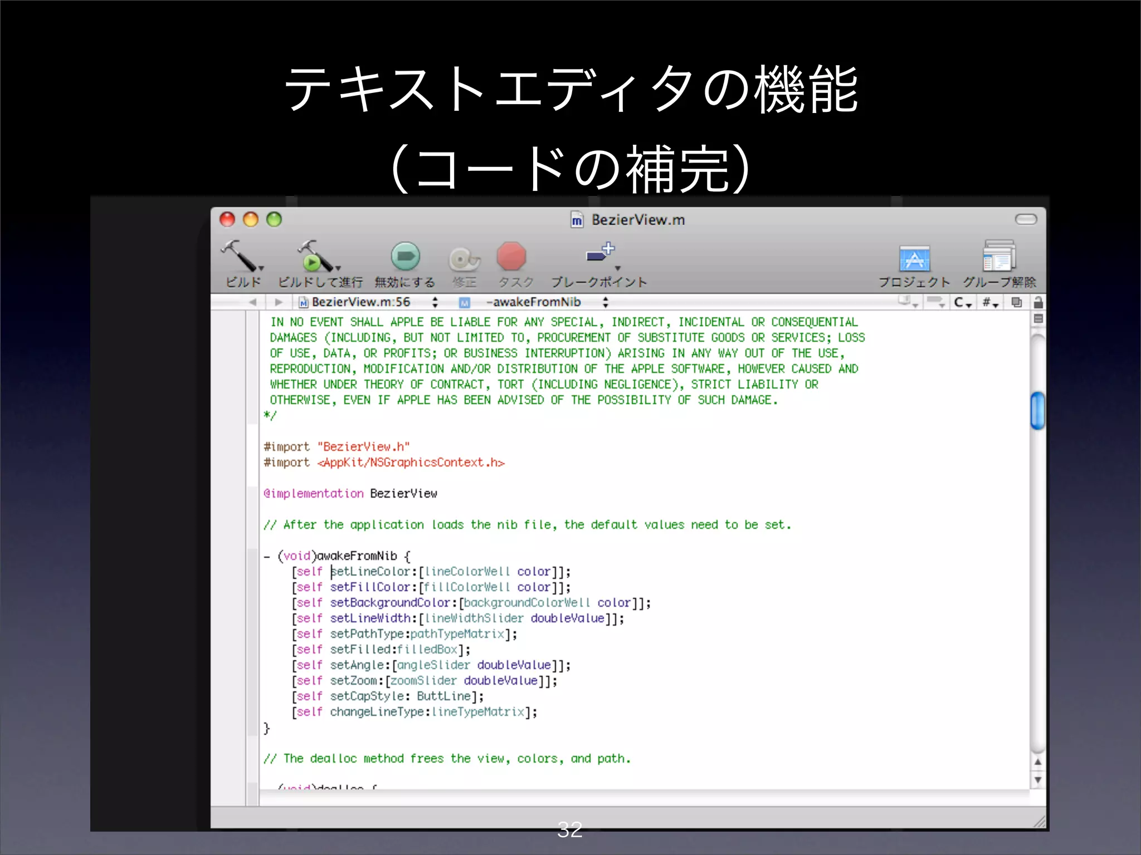Click the import <AppKit/NSGraphicsContext.h> text
Viewport: 1141px width, 855px height.
click(x=411, y=463)
